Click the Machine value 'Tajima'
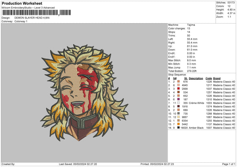Image resolution: width=237 pixels, height=167 pixels. (191, 25)
